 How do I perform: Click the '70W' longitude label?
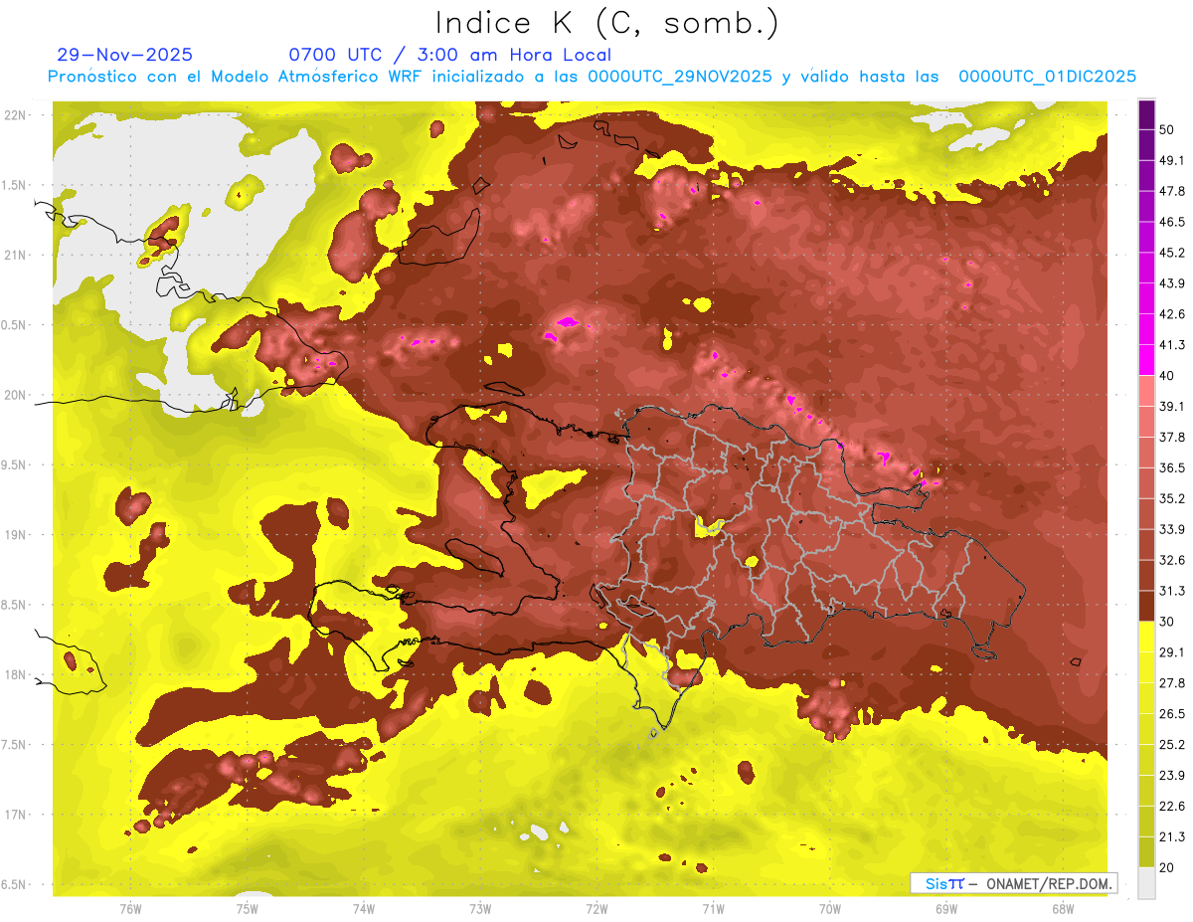830,909
